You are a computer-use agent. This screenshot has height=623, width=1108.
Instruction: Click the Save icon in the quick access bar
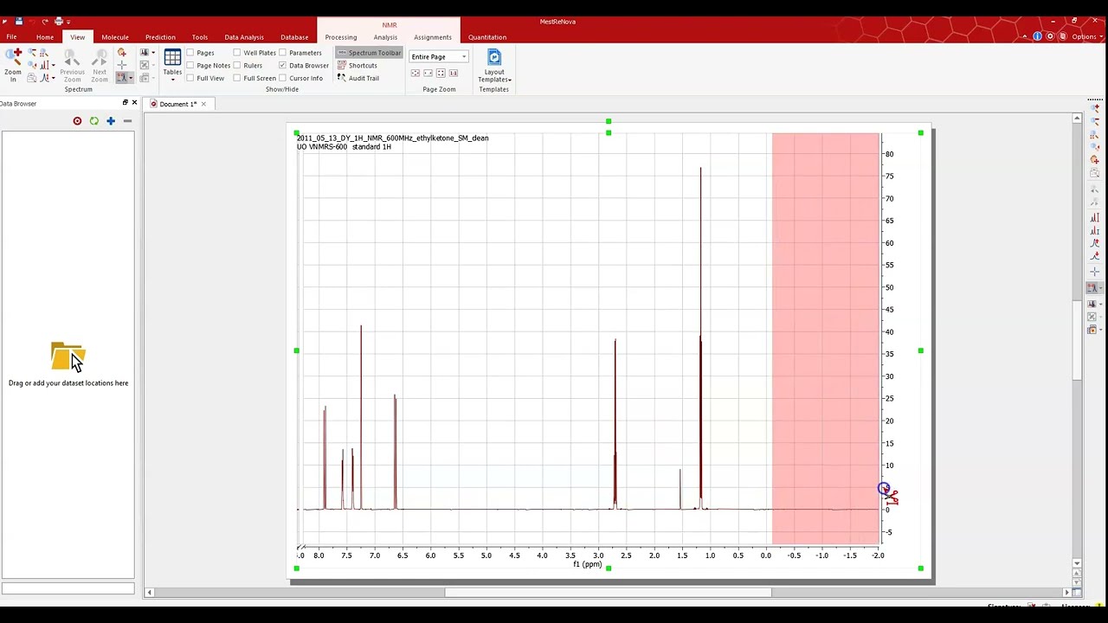click(x=18, y=21)
